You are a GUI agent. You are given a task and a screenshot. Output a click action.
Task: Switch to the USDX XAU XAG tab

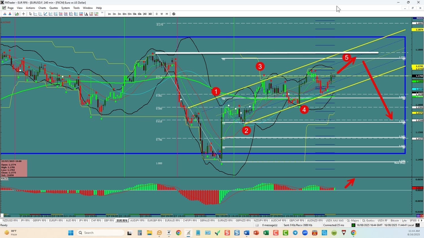pos(335,221)
